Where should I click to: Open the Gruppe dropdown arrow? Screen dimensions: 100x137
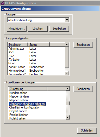67,20
